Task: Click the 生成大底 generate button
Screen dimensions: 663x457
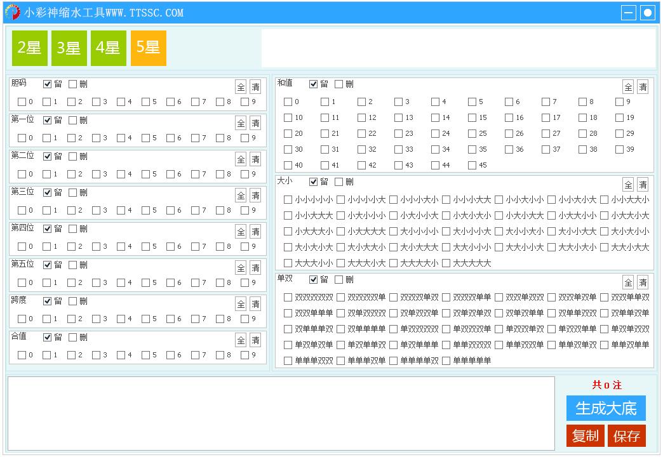Action: 606,408
